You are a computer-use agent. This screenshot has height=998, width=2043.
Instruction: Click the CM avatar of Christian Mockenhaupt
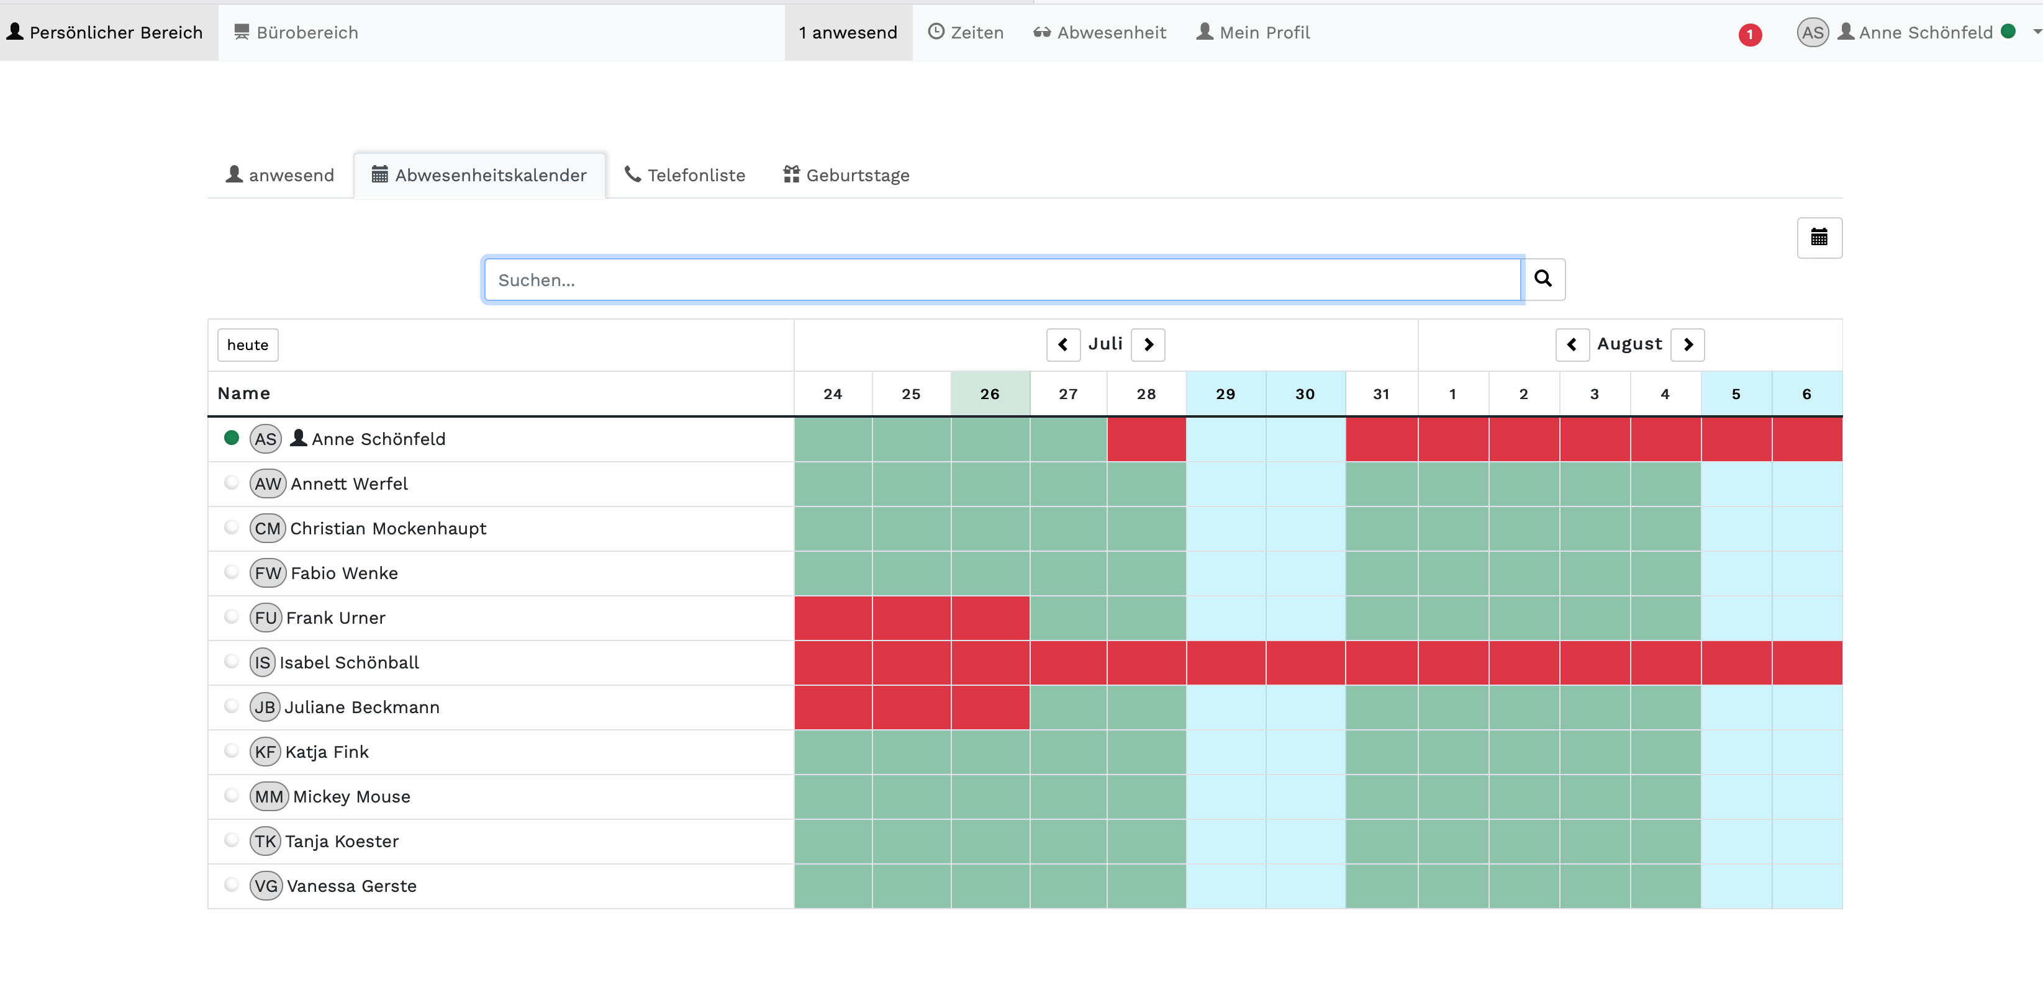pos(267,529)
